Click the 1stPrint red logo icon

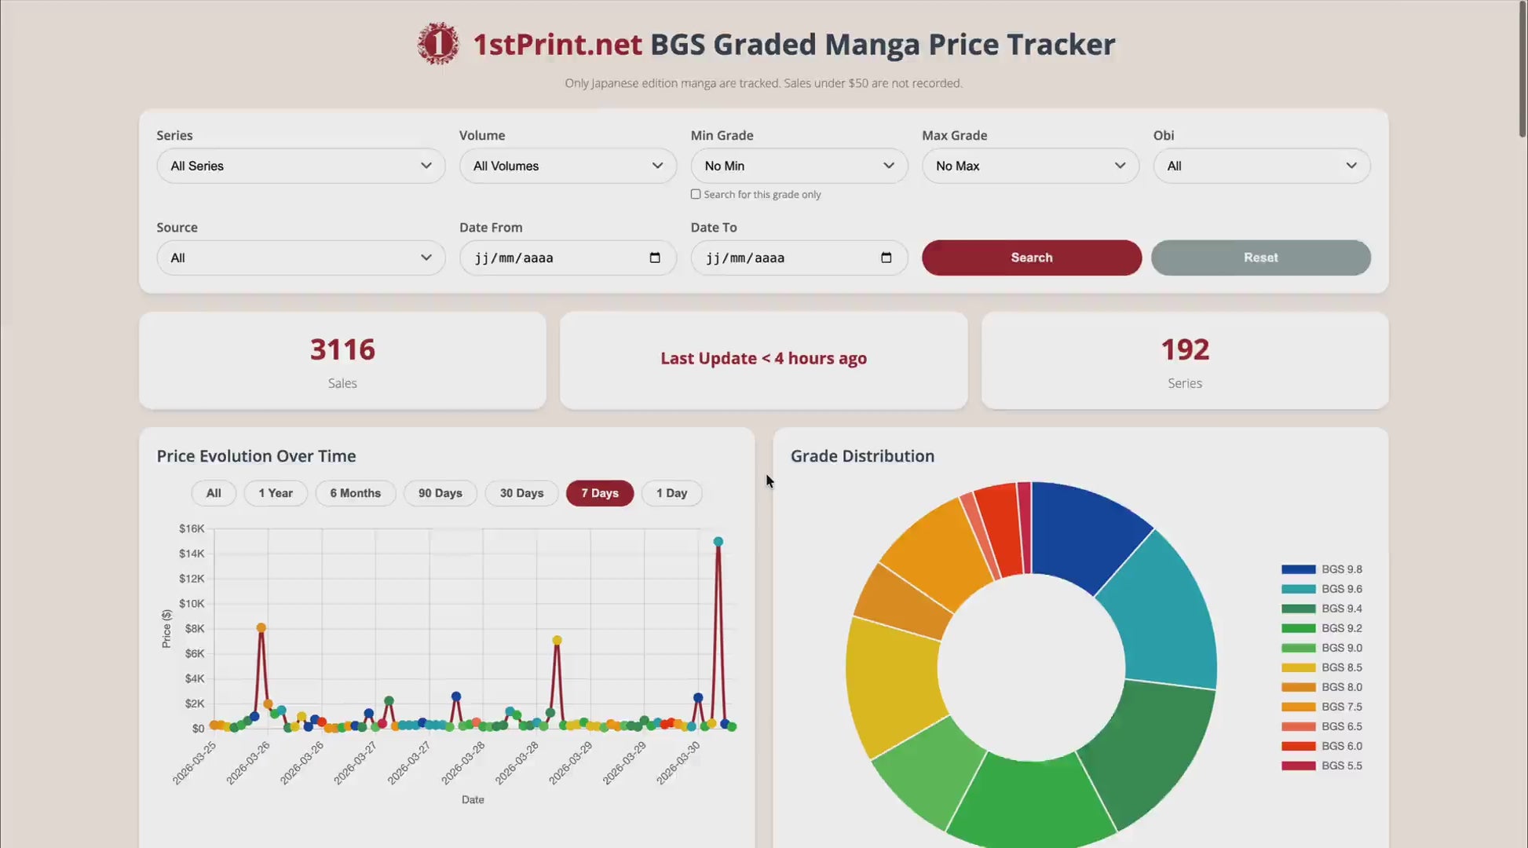click(x=437, y=44)
